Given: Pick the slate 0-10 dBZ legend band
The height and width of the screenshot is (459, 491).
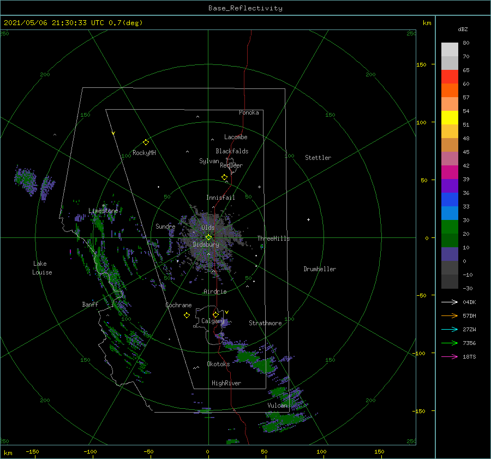Looking at the screenshot, I should 450,254.
